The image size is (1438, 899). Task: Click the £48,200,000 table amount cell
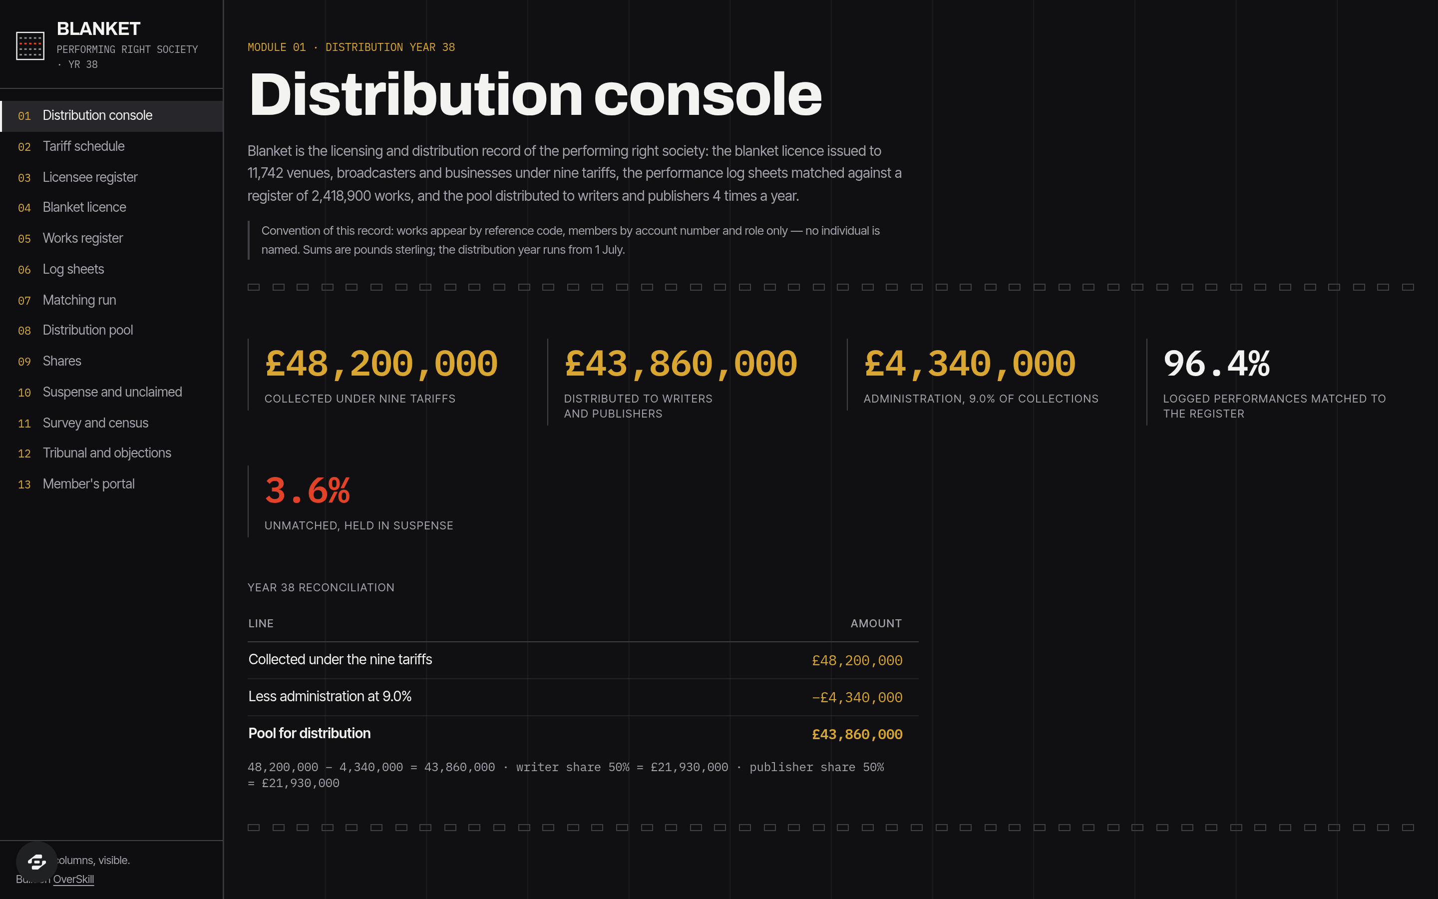(857, 661)
